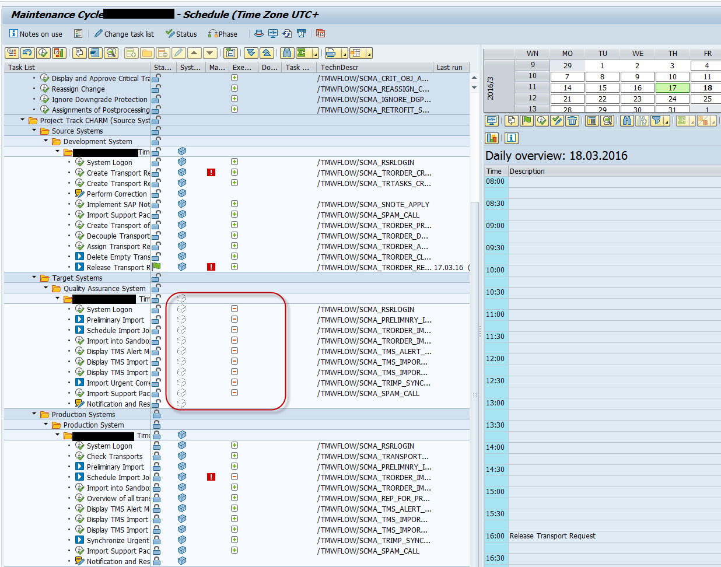Click the colored bar chart icon below calendar toolbar
This screenshot has width=721, height=567.
tap(492, 138)
